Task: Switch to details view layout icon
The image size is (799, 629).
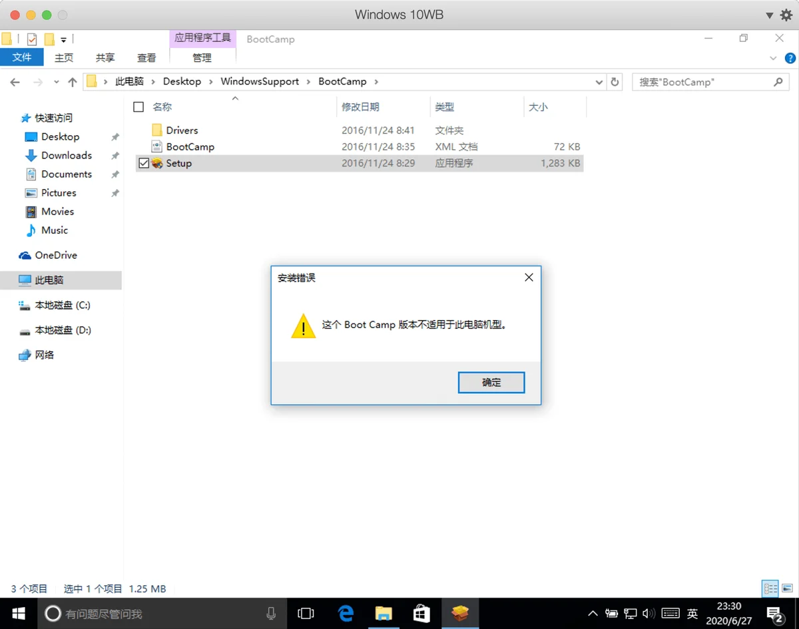Action: (770, 588)
